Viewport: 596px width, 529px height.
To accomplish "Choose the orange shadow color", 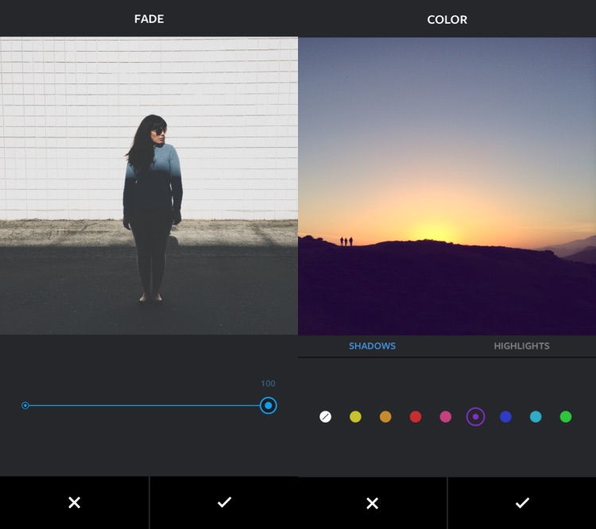I will click(x=385, y=416).
